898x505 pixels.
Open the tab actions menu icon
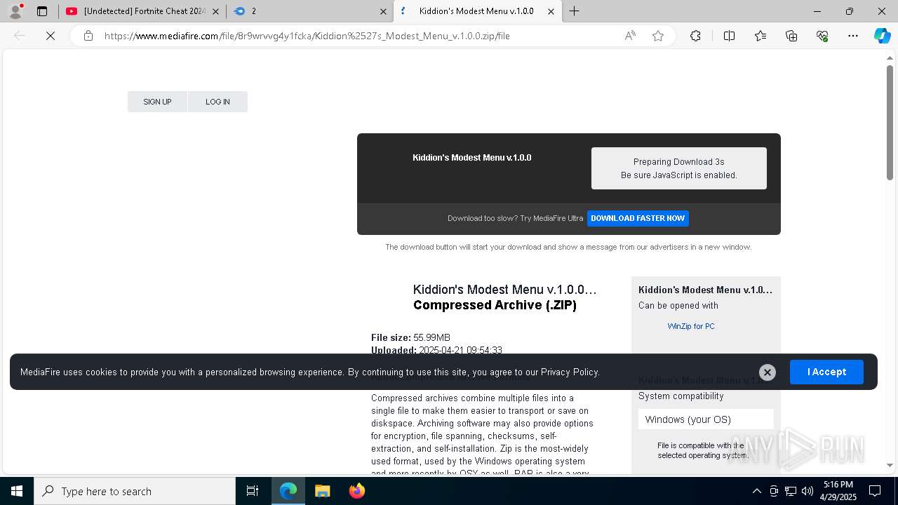42,11
